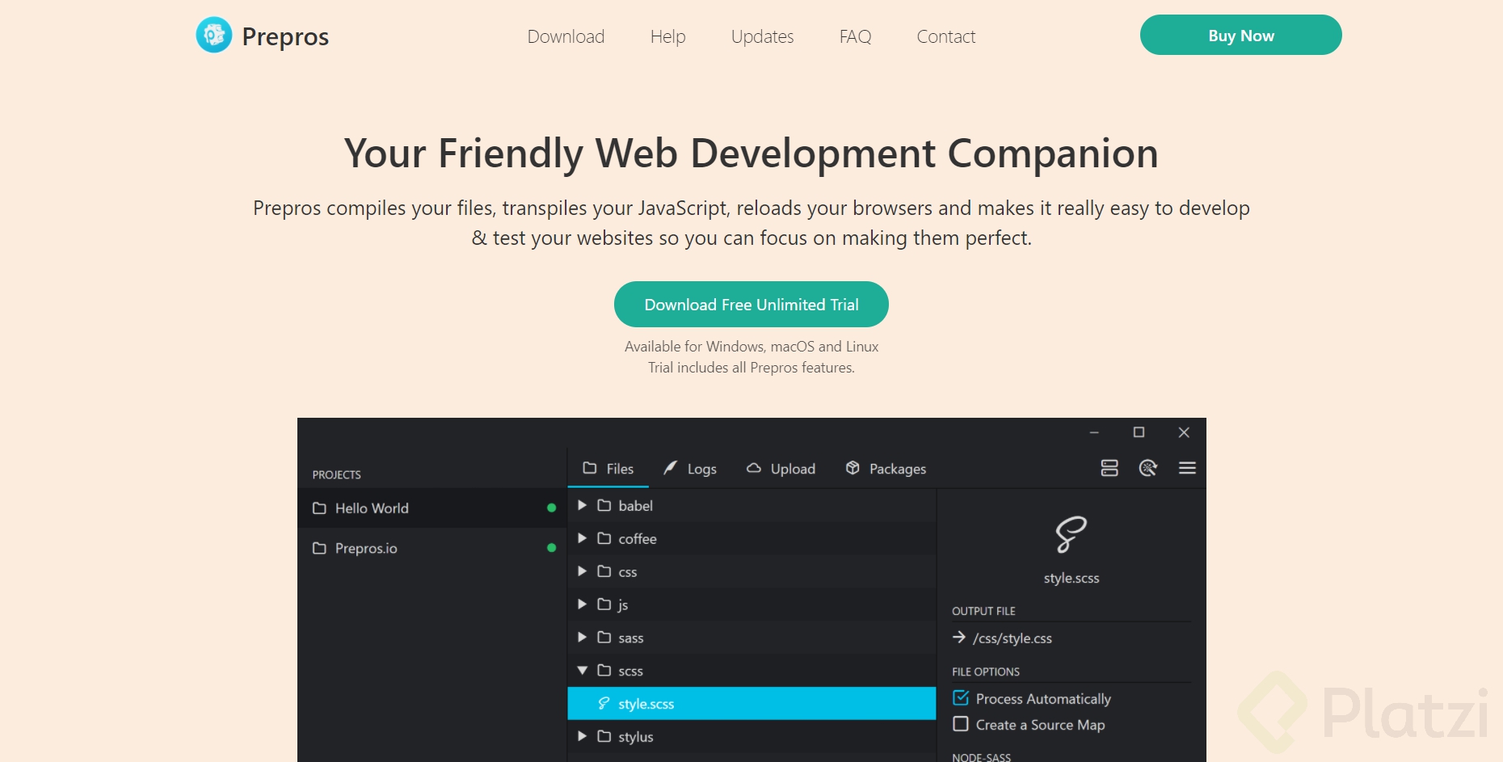Enable Create a Source Map

(961, 725)
